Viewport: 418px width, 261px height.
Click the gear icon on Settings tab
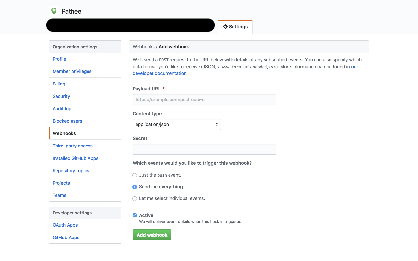click(x=225, y=27)
